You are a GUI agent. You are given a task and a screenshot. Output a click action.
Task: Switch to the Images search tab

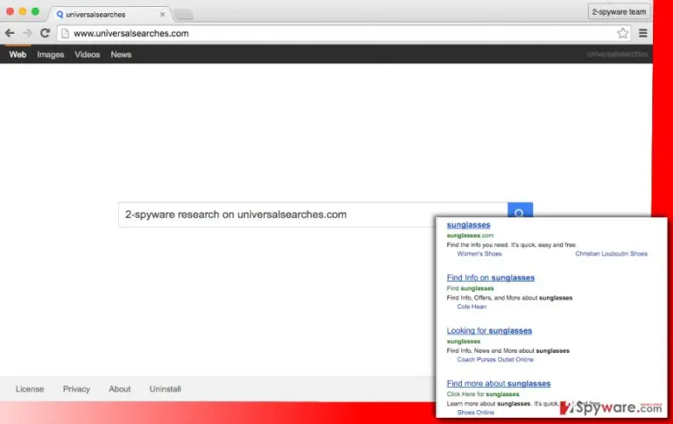[50, 54]
